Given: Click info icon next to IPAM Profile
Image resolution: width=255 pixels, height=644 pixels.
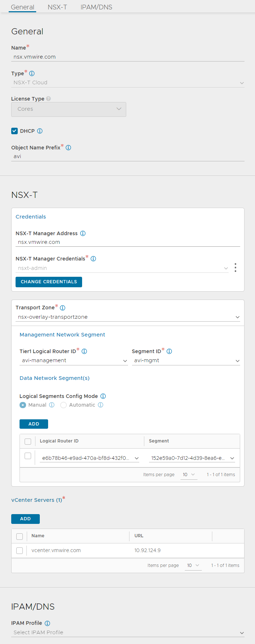Looking at the screenshot, I should coord(47,623).
